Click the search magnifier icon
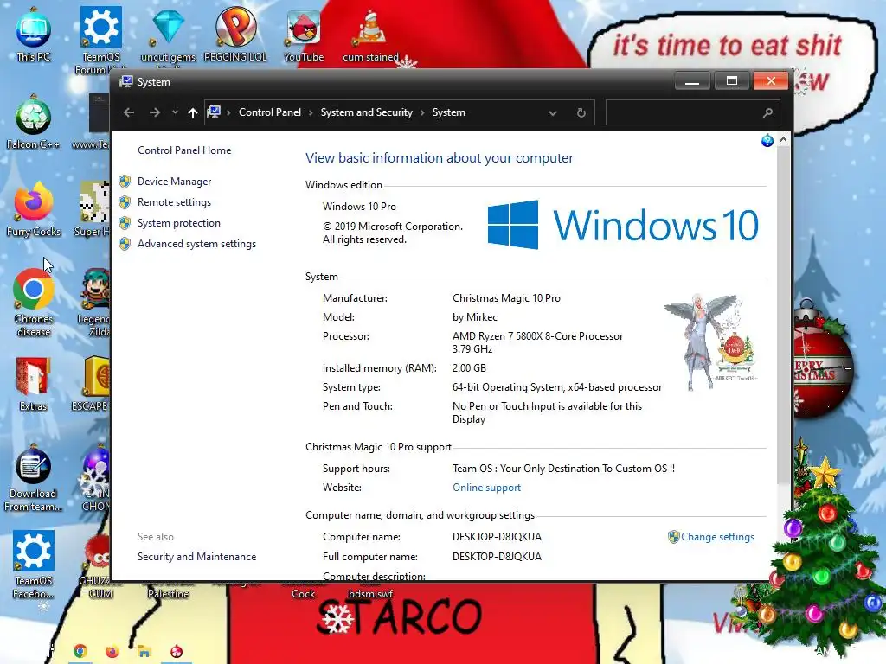The height and width of the screenshot is (664, 886). (x=767, y=113)
